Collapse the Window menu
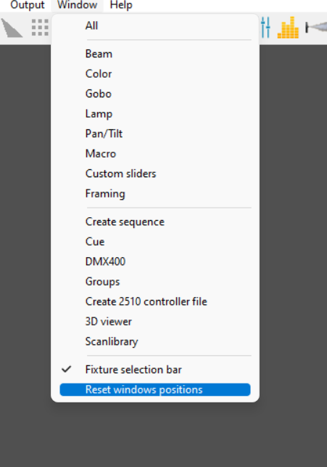Screen dimensions: 327x467 pos(78,5)
